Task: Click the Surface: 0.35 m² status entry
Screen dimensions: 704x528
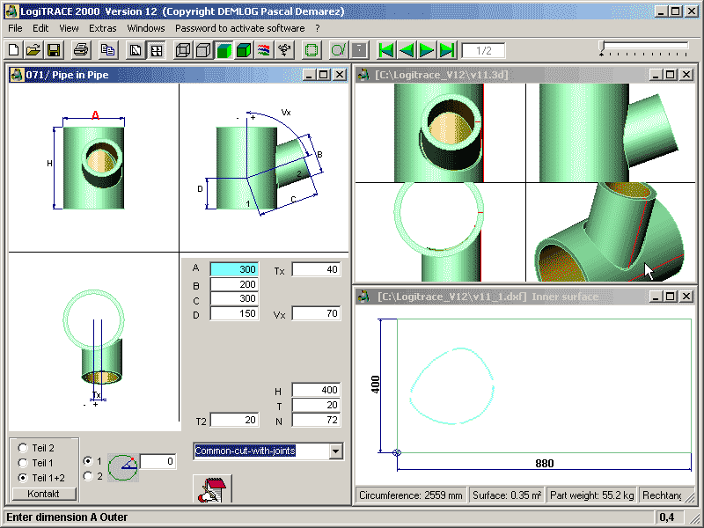Action: point(507,495)
